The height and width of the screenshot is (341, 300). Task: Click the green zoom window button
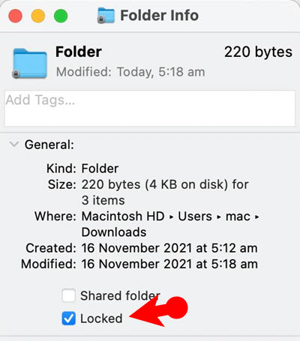point(61,16)
